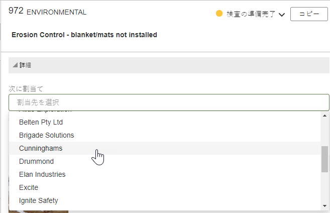Click the scroll up arrow of list
Viewport: 330px width, 213px height.
point(324,116)
